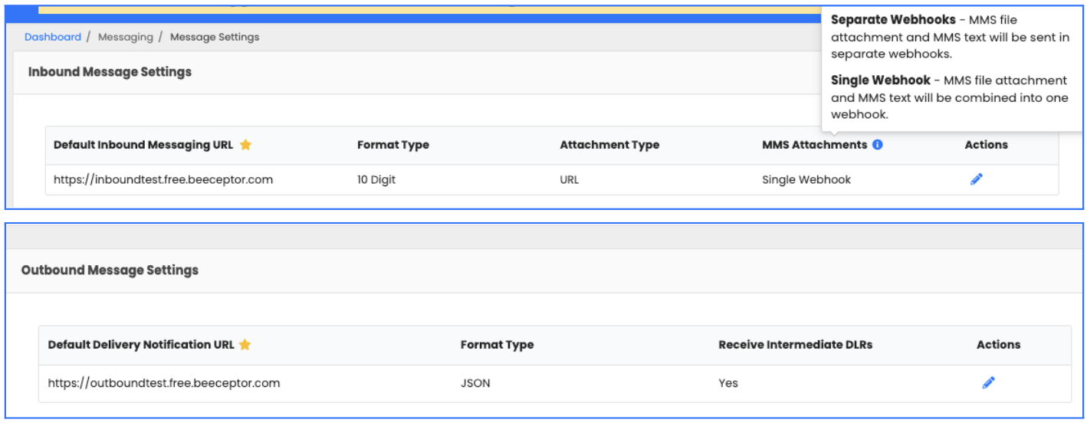Click star beside Default Inbound Messaging URL

pyautogui.click(x=245, y=145)
